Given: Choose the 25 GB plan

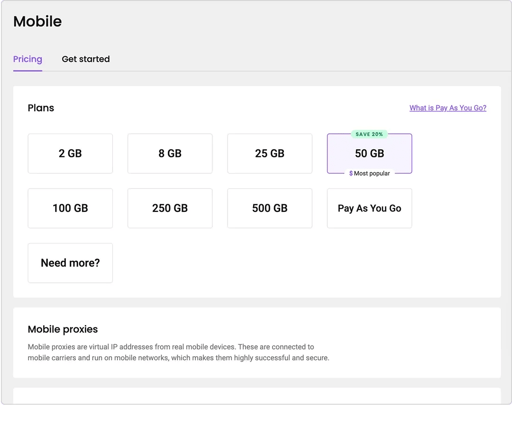Looking at the screenshot, I should click(x=270, y=154).
